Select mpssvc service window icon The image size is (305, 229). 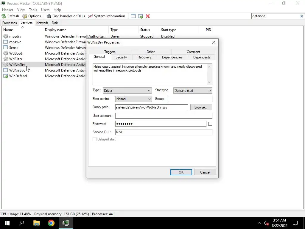6,42
